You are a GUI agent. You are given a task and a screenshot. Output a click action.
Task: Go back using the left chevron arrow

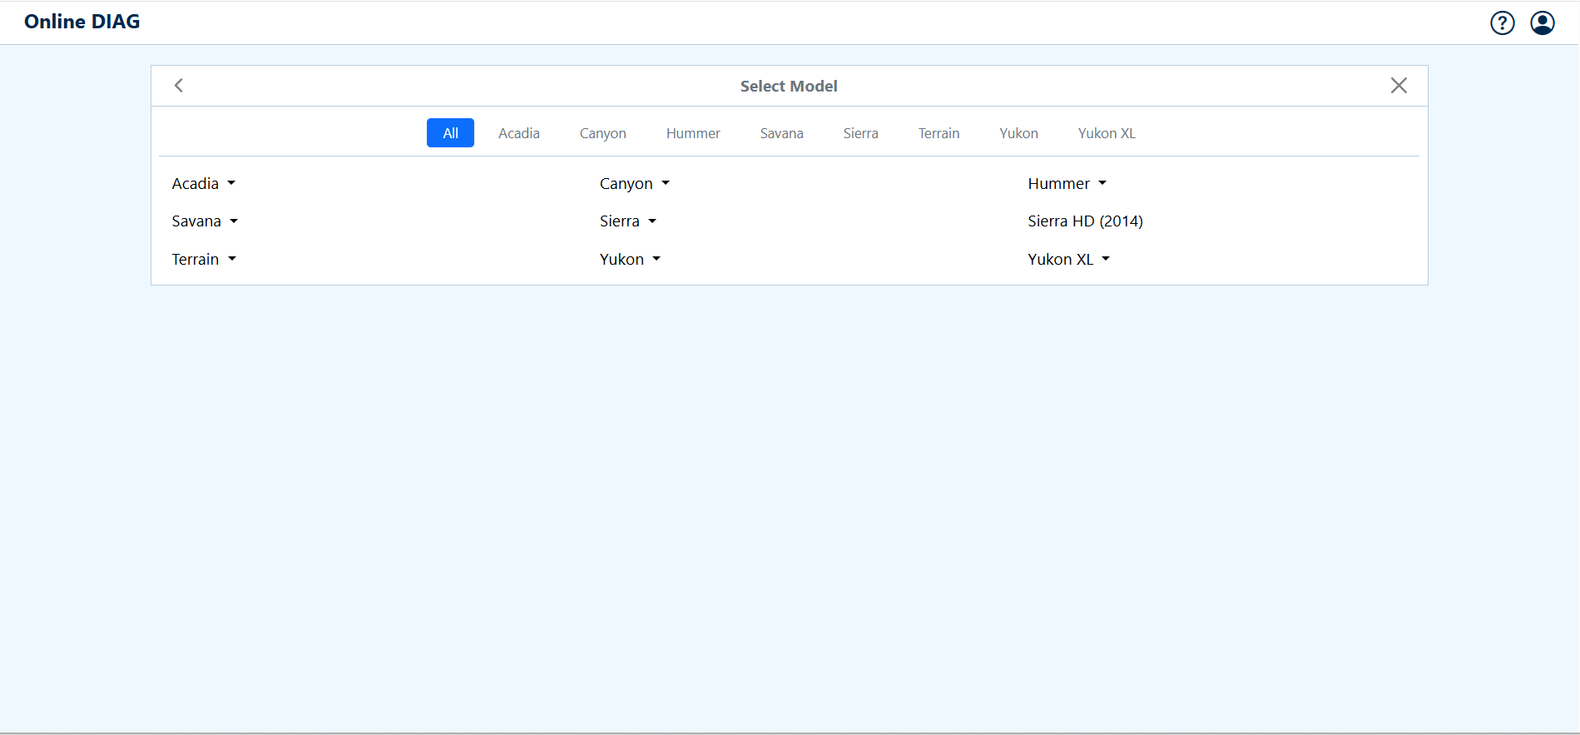coord(179,86)
